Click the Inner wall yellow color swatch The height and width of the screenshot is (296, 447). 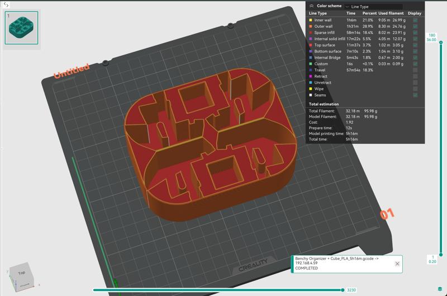tap(311, 20)
